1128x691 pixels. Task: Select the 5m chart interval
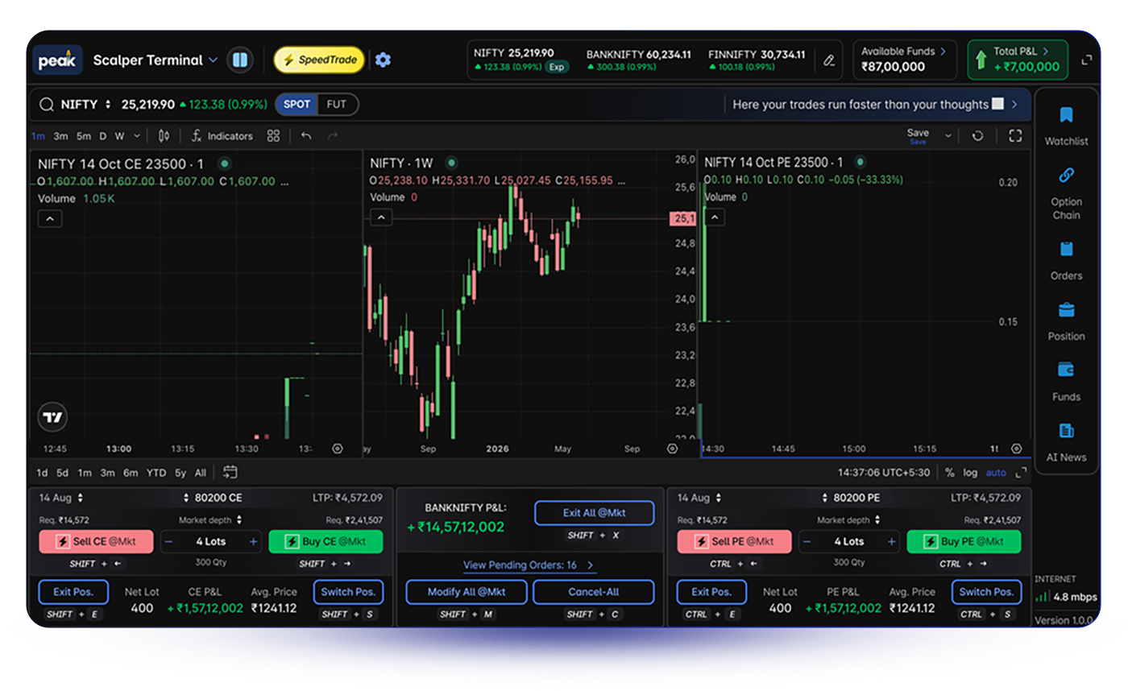pos(84,136)
